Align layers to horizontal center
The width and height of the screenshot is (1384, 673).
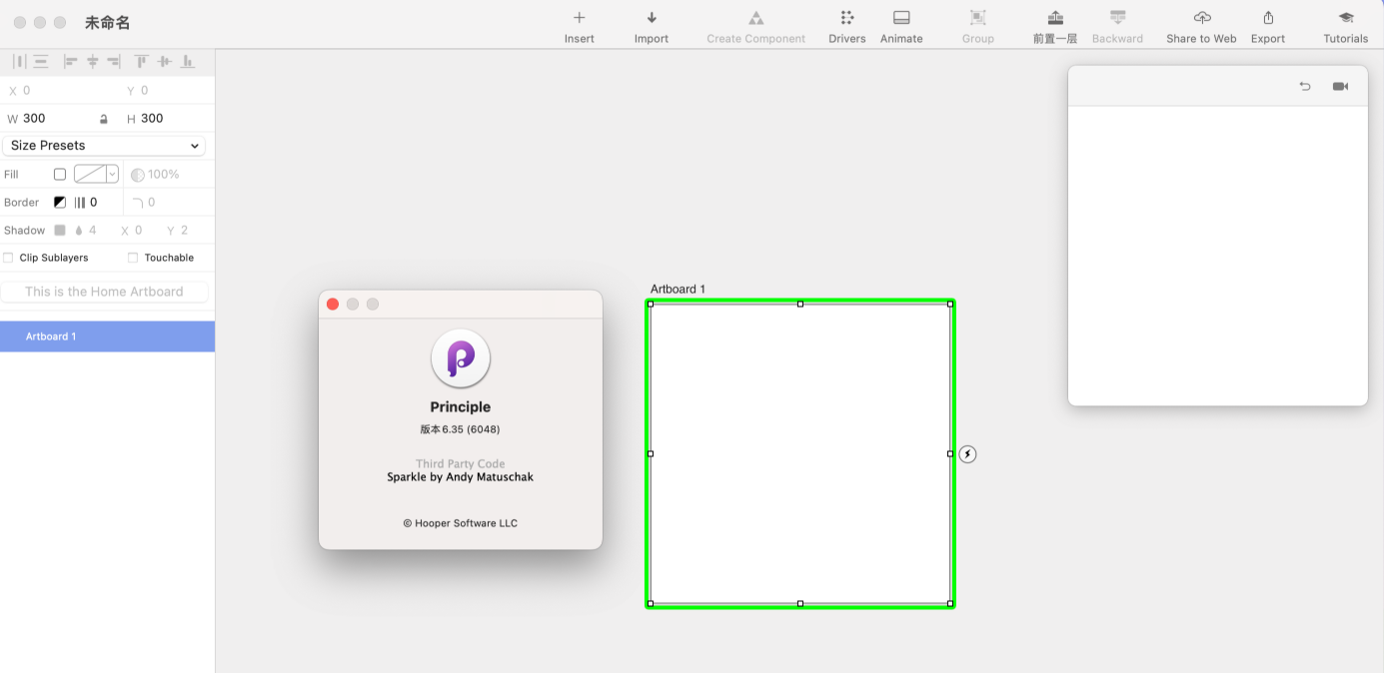point(92,62)
